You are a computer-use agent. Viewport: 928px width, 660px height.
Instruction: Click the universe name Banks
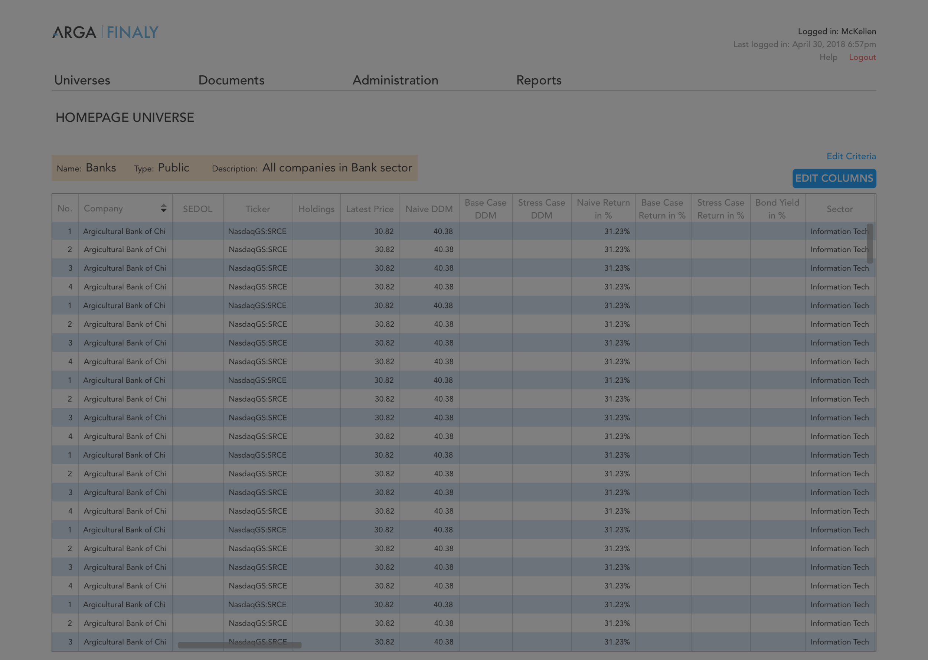101,167
